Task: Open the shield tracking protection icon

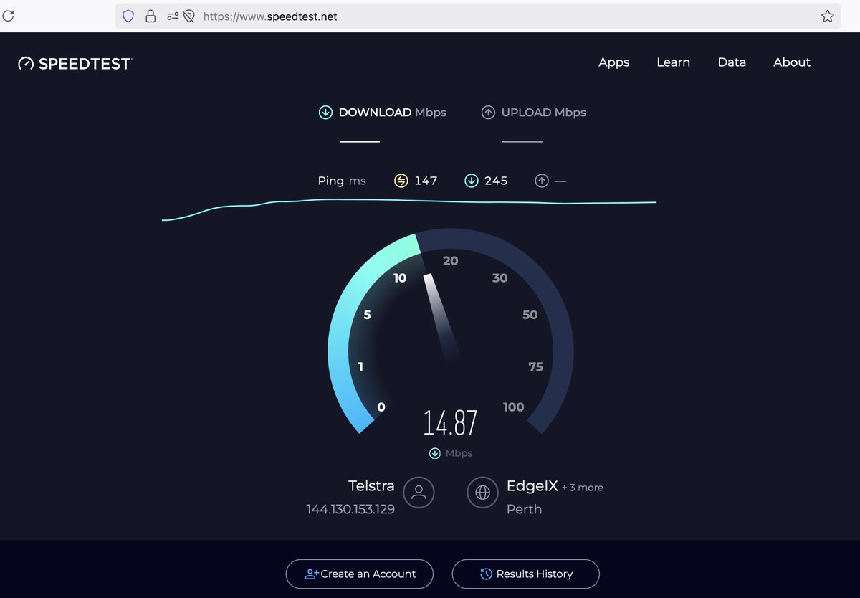Action: [128, 16]
